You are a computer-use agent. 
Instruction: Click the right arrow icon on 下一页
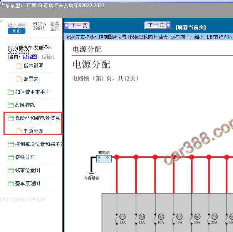(168, 25)
